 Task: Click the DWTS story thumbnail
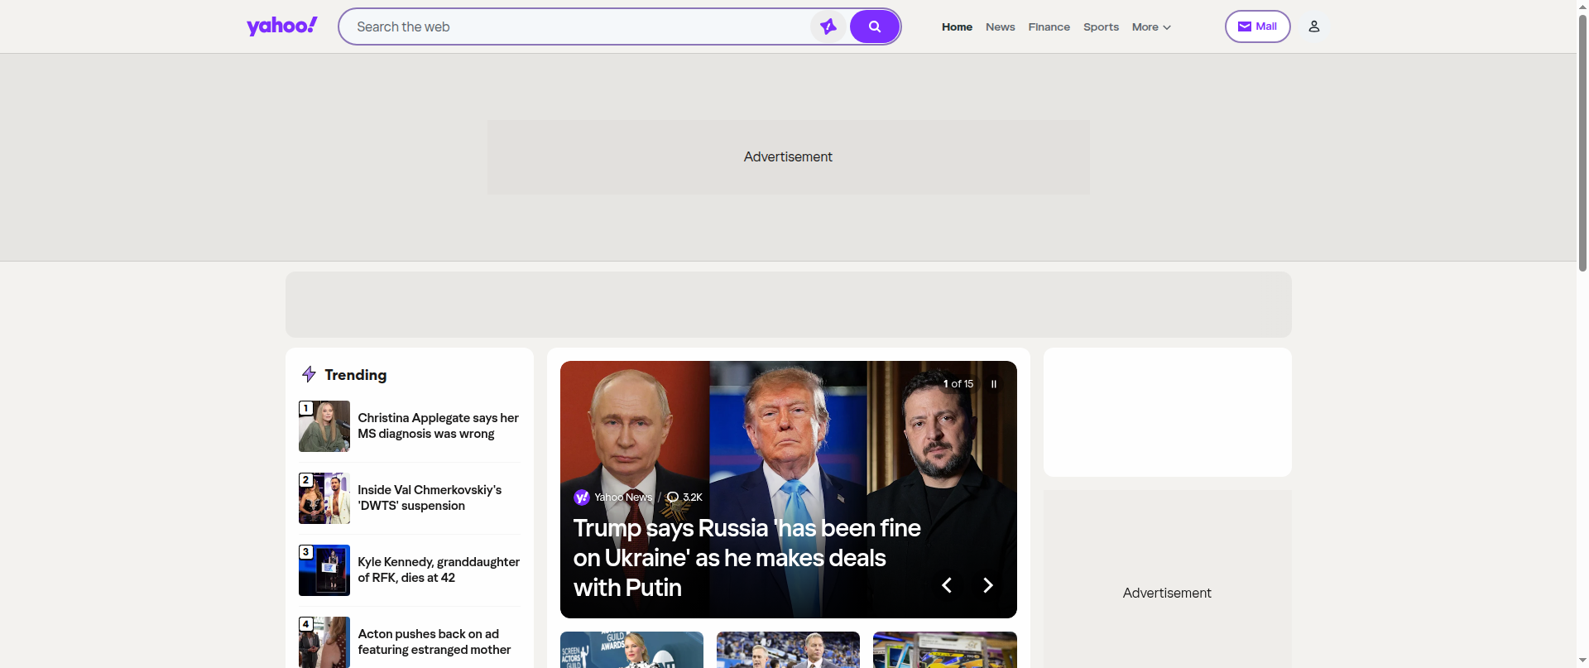pyautogui.click(x=324, y=498)
